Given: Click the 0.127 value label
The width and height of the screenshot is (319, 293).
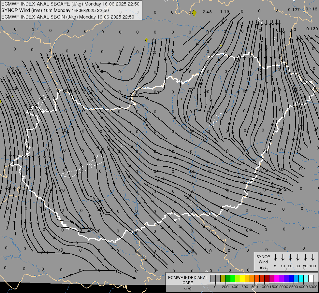Looking at the screenshot, I should 294,9.
